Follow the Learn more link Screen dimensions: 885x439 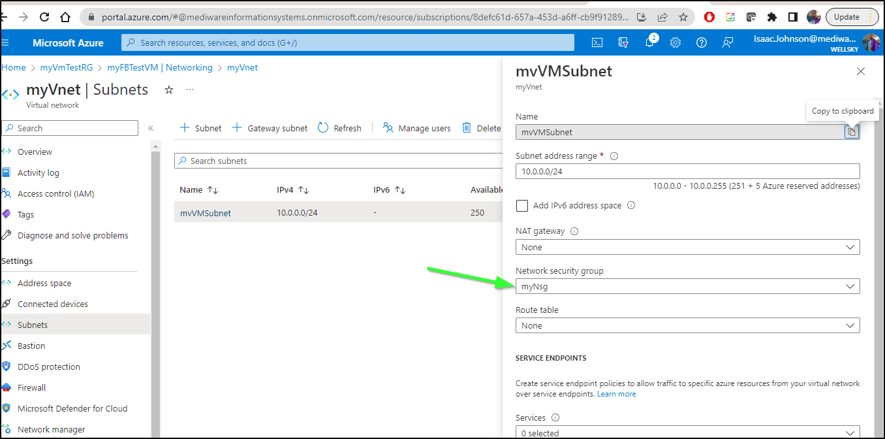coord(616,394)
